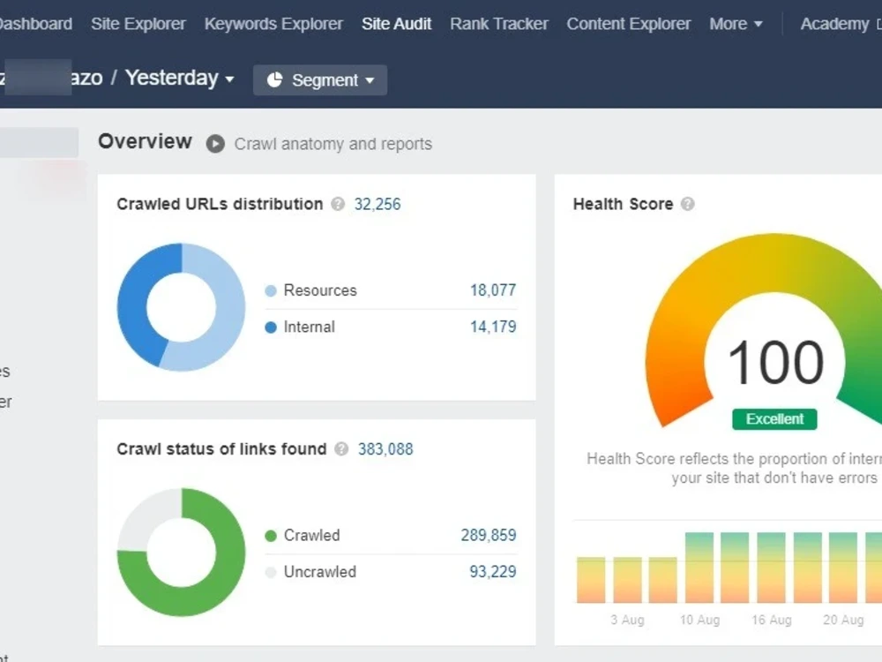Open Keywords Explorer
The height and width of the screenshot is (662, 882).
pyautogui.click(x=273, y=24)
